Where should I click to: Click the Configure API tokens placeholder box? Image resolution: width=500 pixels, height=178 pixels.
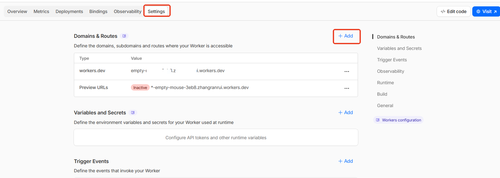tap(216, 138)
